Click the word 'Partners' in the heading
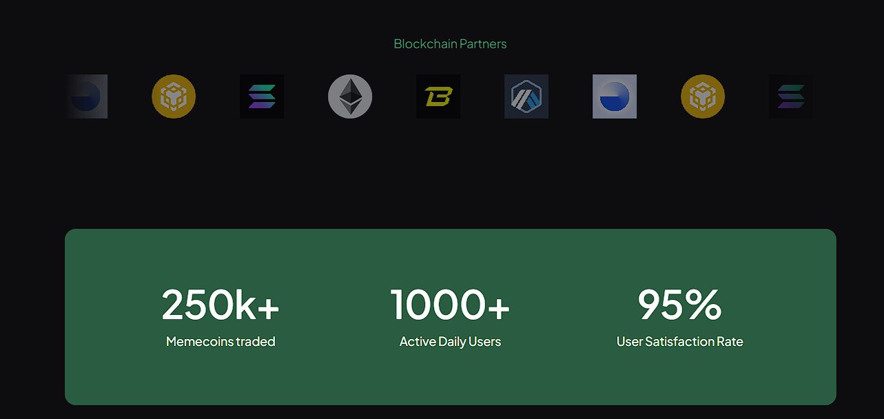Screen dimensions: 884x419 (x=483, y=44)
